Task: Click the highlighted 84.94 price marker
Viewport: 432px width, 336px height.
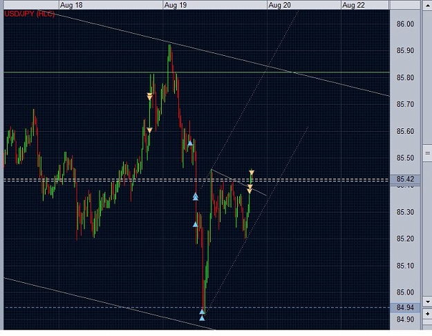Action: point(405,308)
